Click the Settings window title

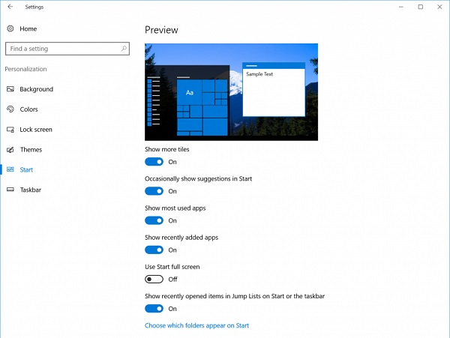(34, 7)
